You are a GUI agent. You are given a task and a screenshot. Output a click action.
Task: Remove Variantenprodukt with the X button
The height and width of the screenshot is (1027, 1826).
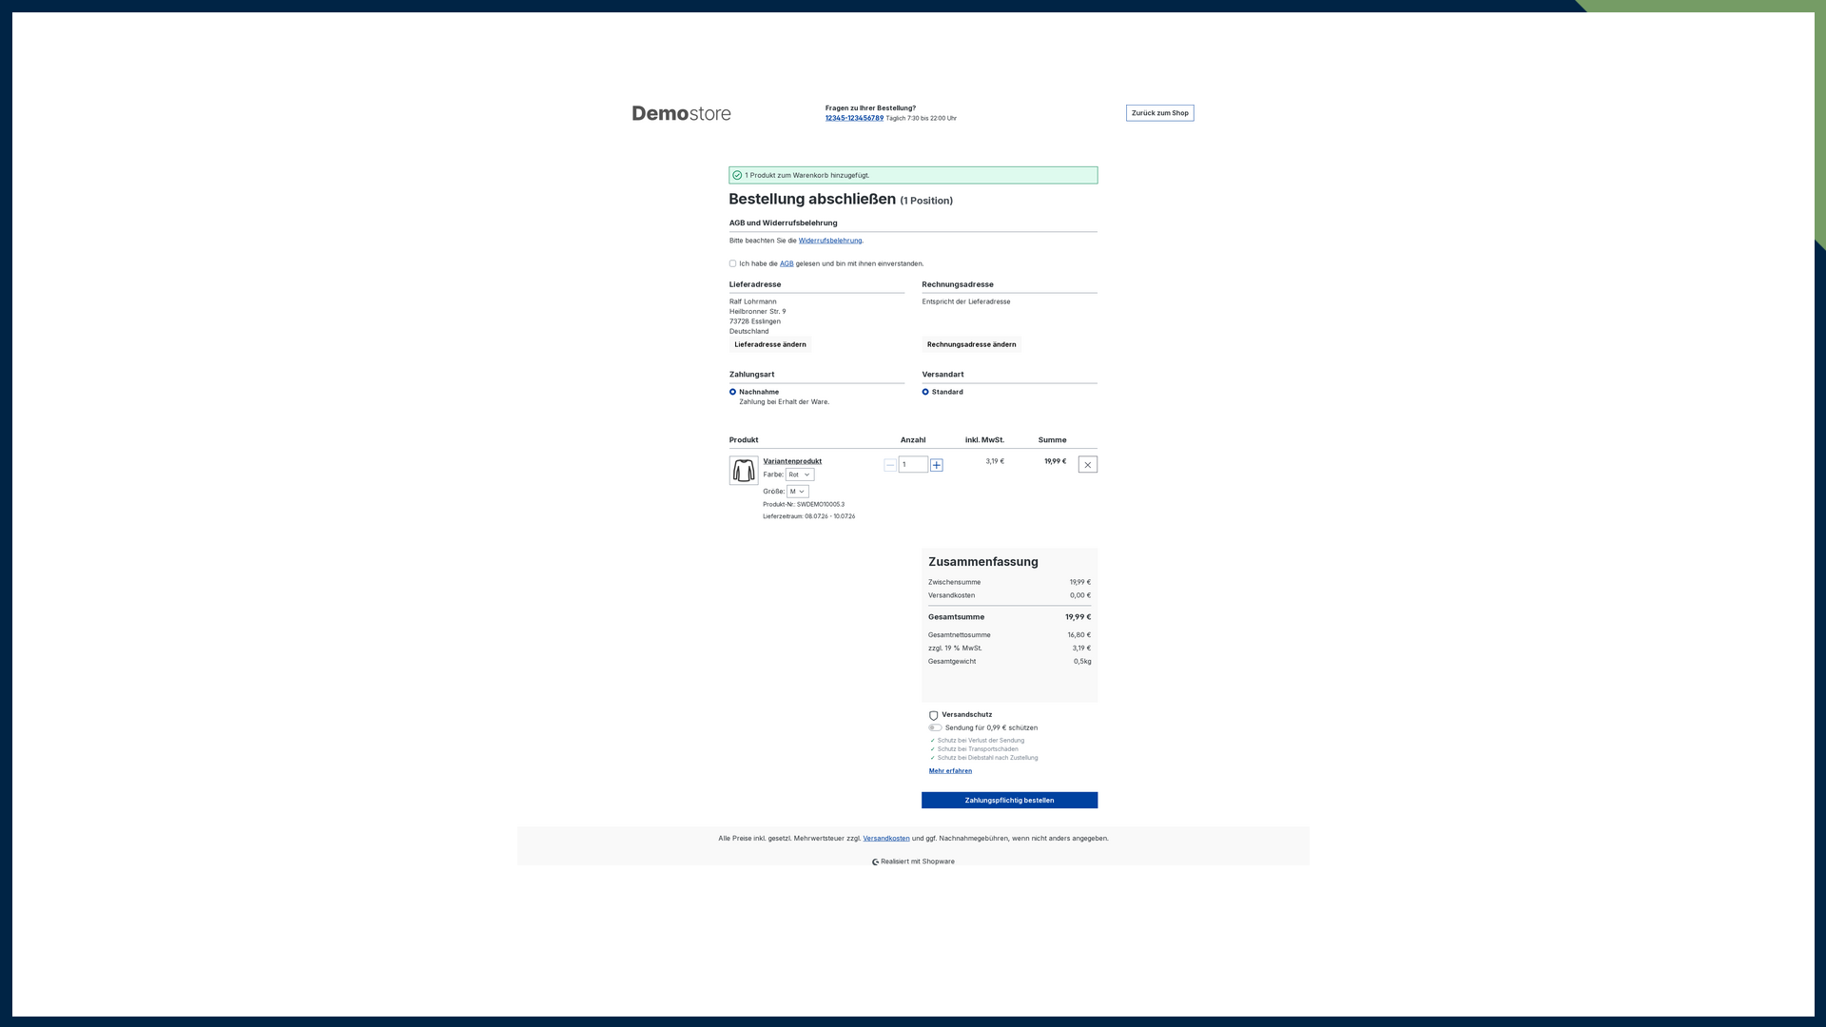[1088, 465]
